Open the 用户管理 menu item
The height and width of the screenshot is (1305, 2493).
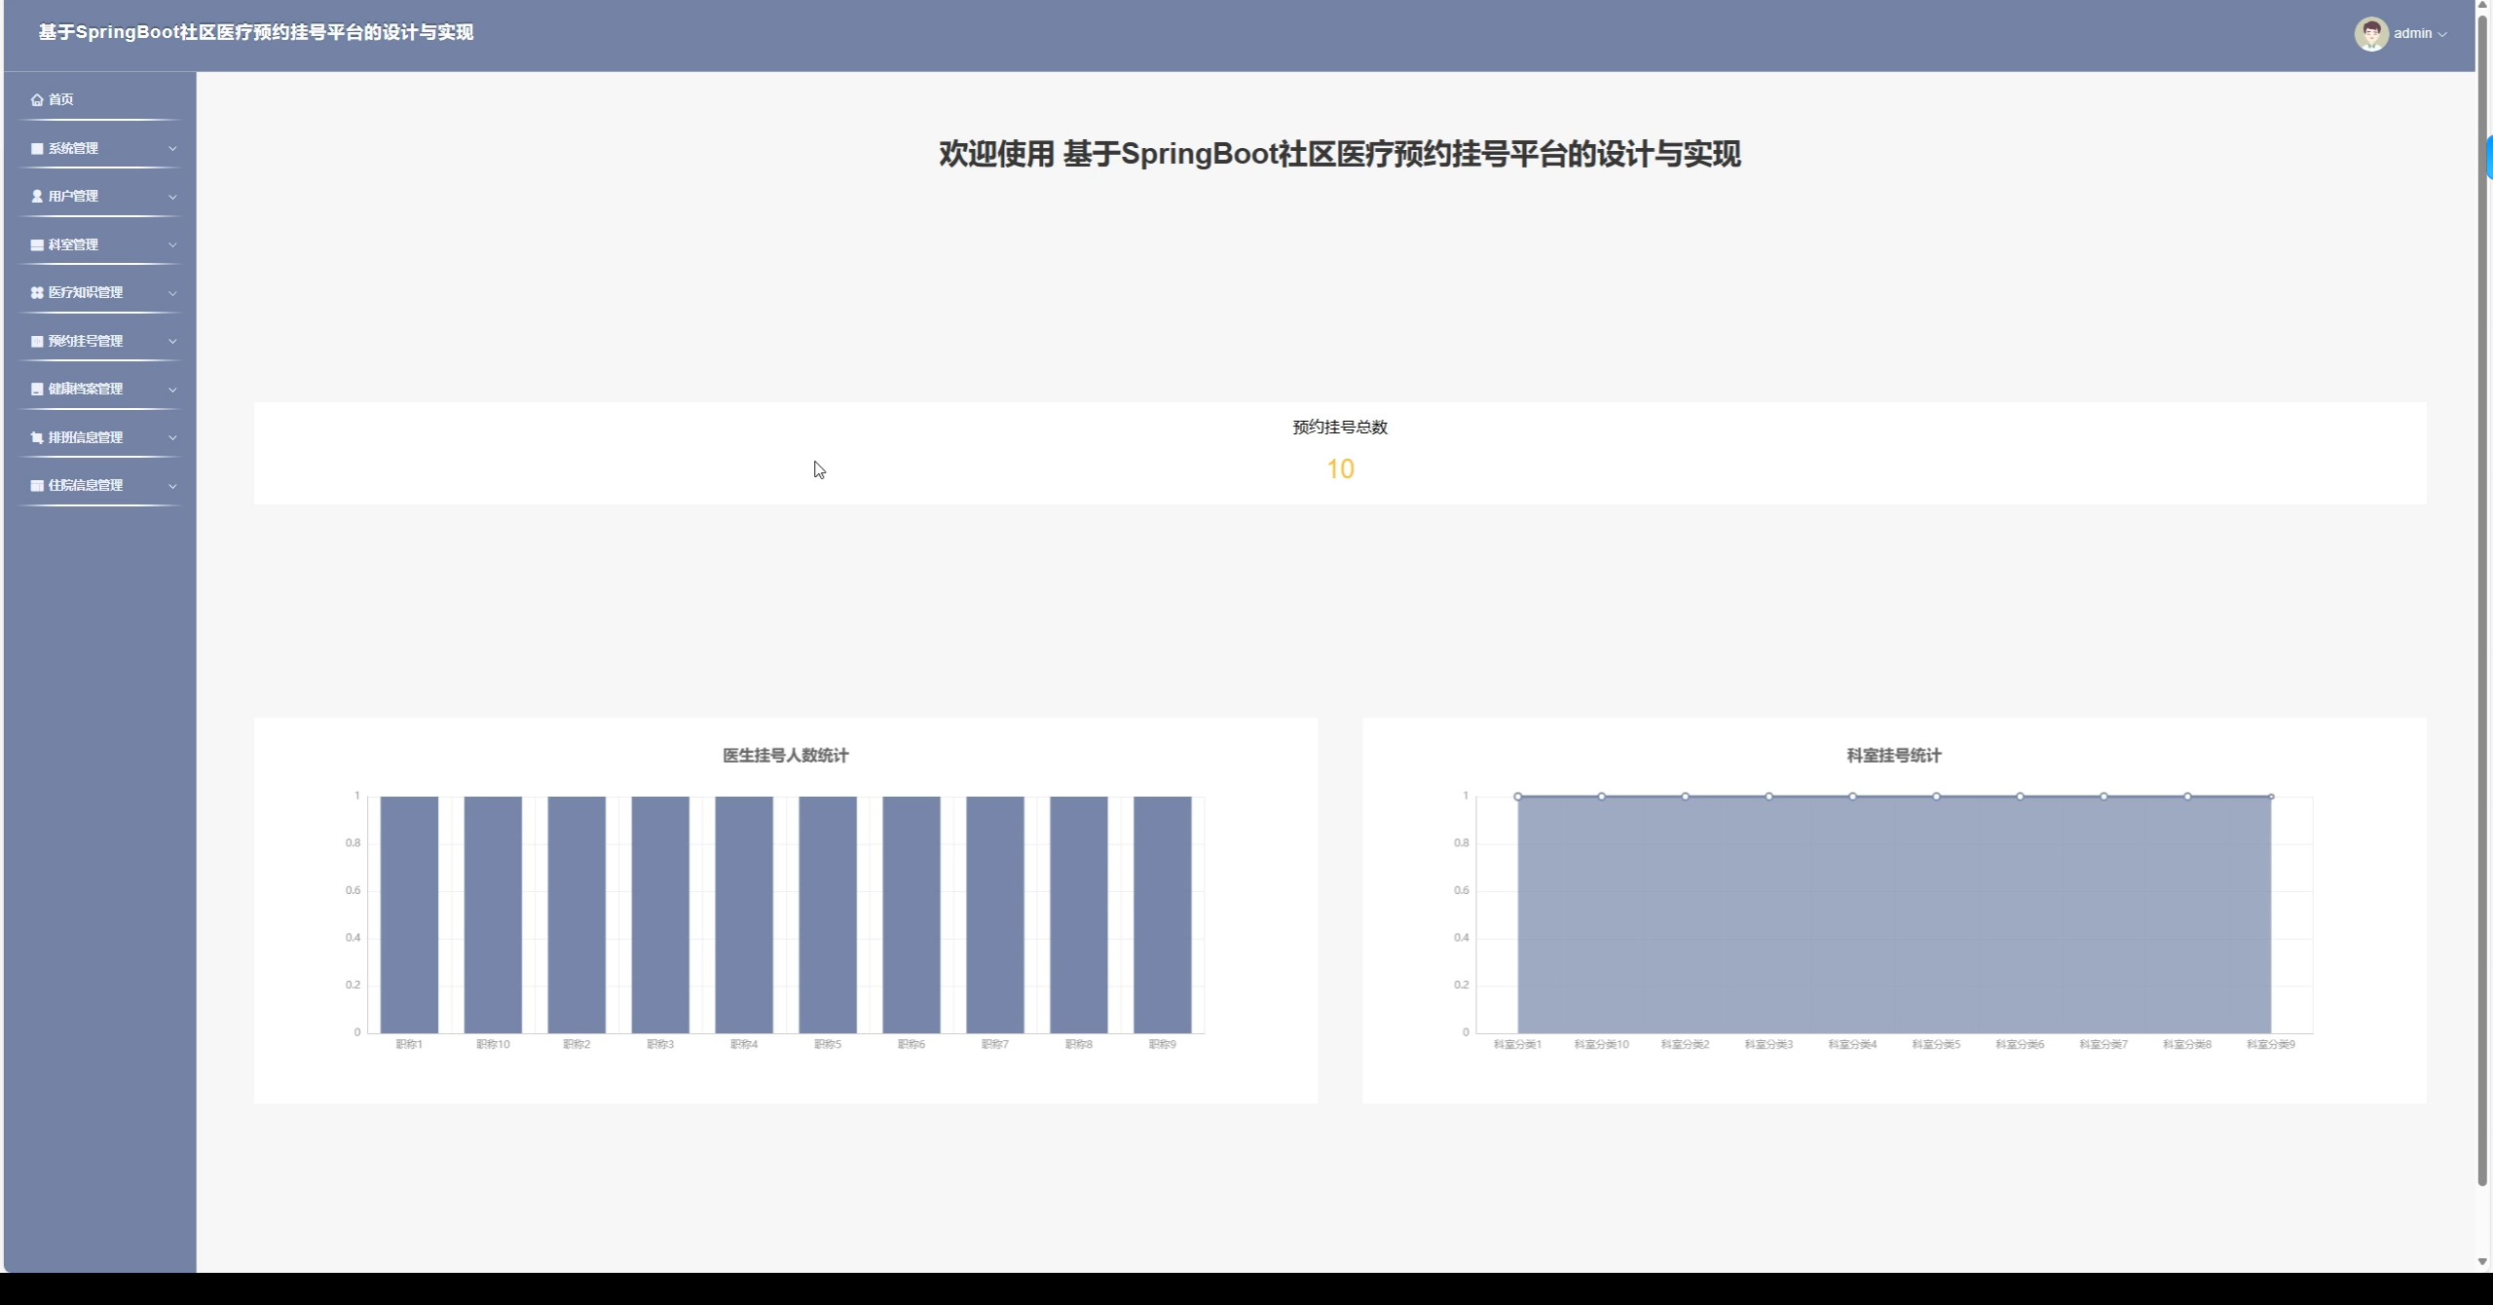pos(73,197)
